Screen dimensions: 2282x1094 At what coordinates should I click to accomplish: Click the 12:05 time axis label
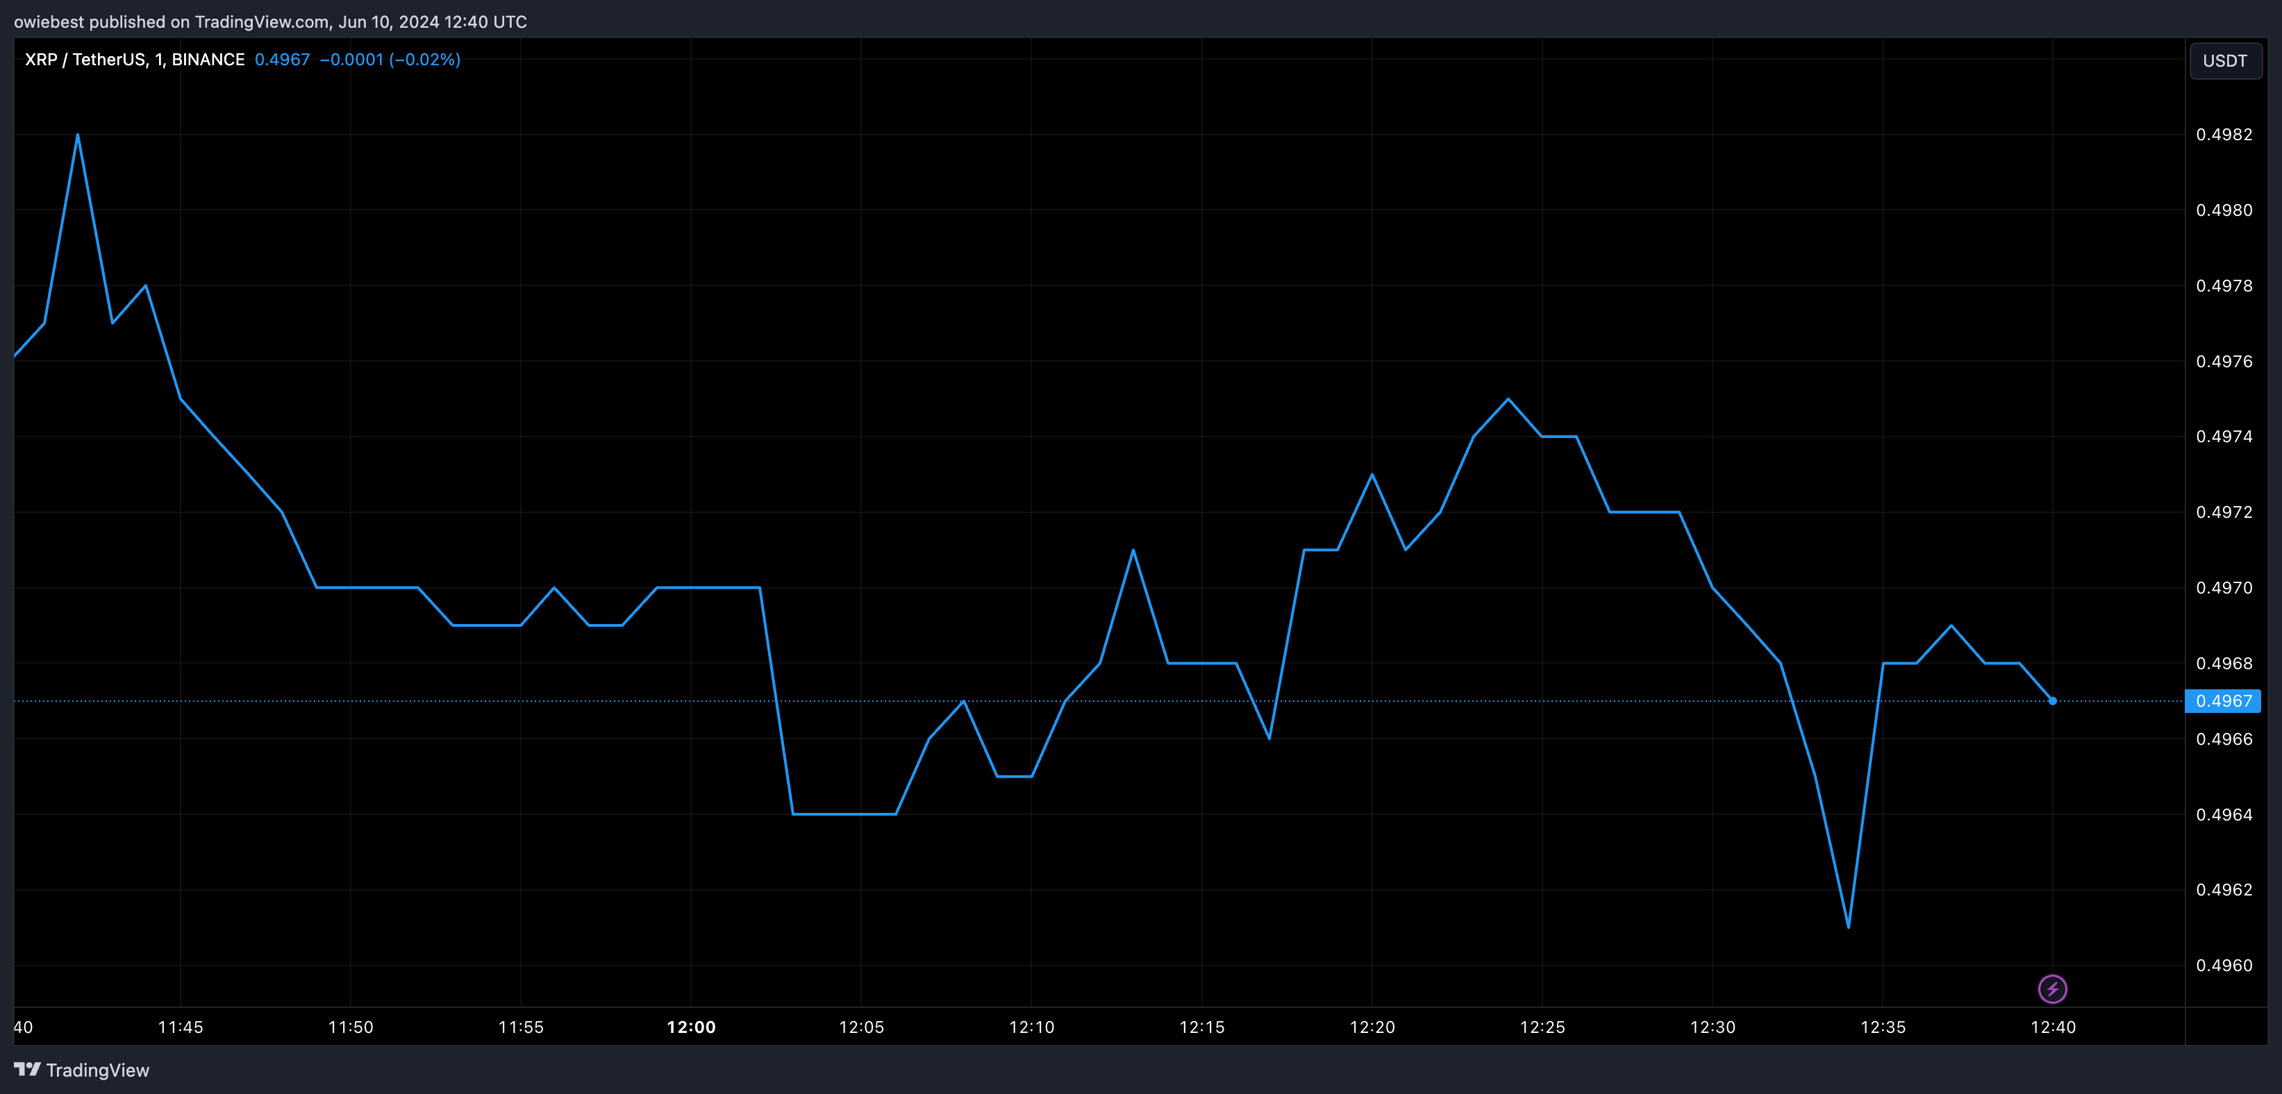click(x=861, y=1027)
